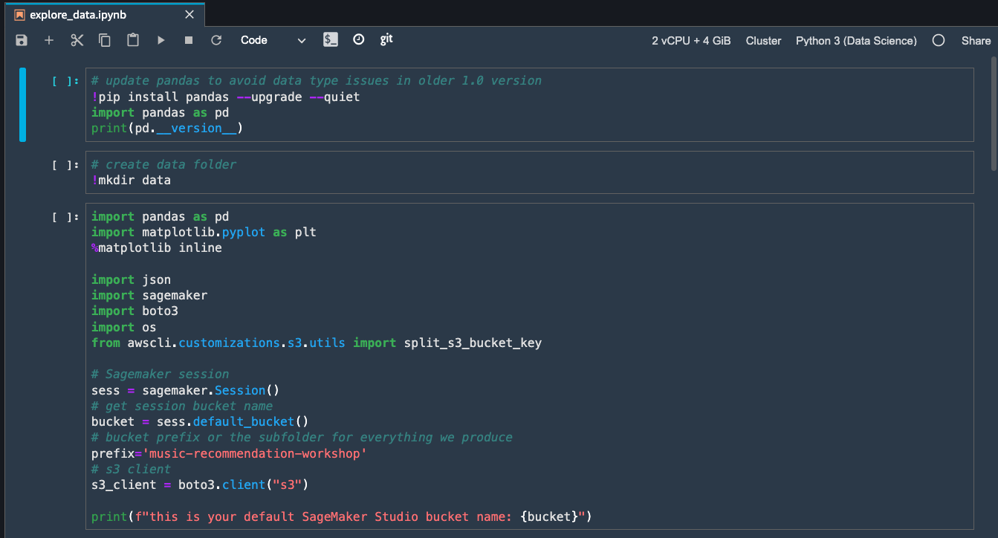Click the line 'import json'
Screen dimensions: 998x538
(131, 280)
